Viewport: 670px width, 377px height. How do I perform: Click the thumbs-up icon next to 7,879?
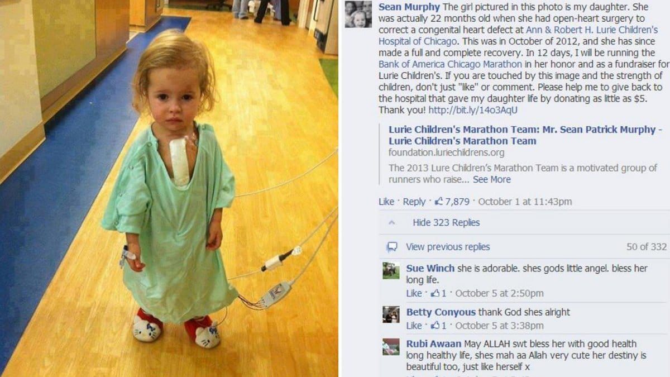[439, 202]
